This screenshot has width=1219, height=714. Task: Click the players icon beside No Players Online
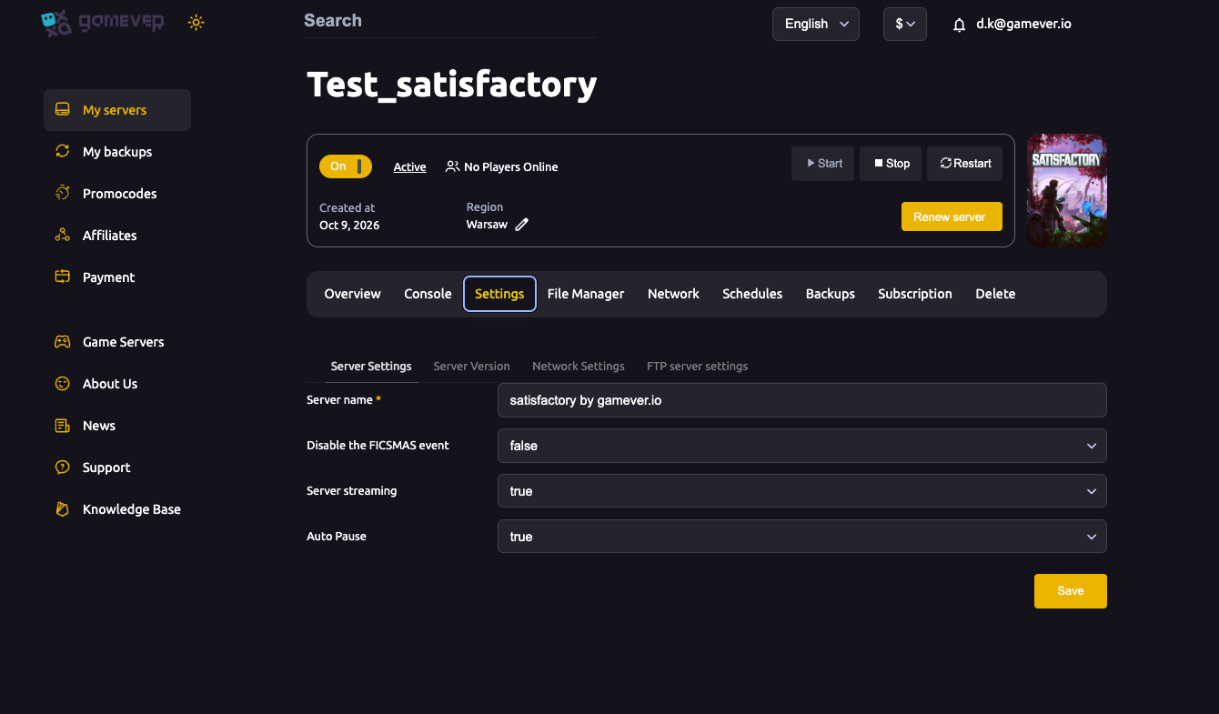(x=452, y=166)
